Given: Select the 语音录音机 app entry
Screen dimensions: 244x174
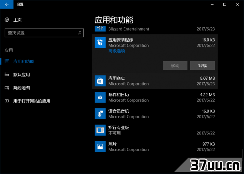Looking at the screenshot, I should (x=155, y=114).
